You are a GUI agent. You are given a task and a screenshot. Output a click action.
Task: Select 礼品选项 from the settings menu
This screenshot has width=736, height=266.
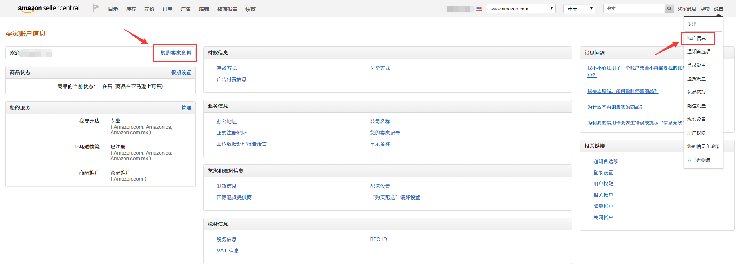[x=697, y=92]
